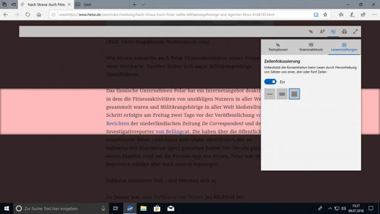
Task: Open the volume control in the tray
Action: (x=344, y=209)
